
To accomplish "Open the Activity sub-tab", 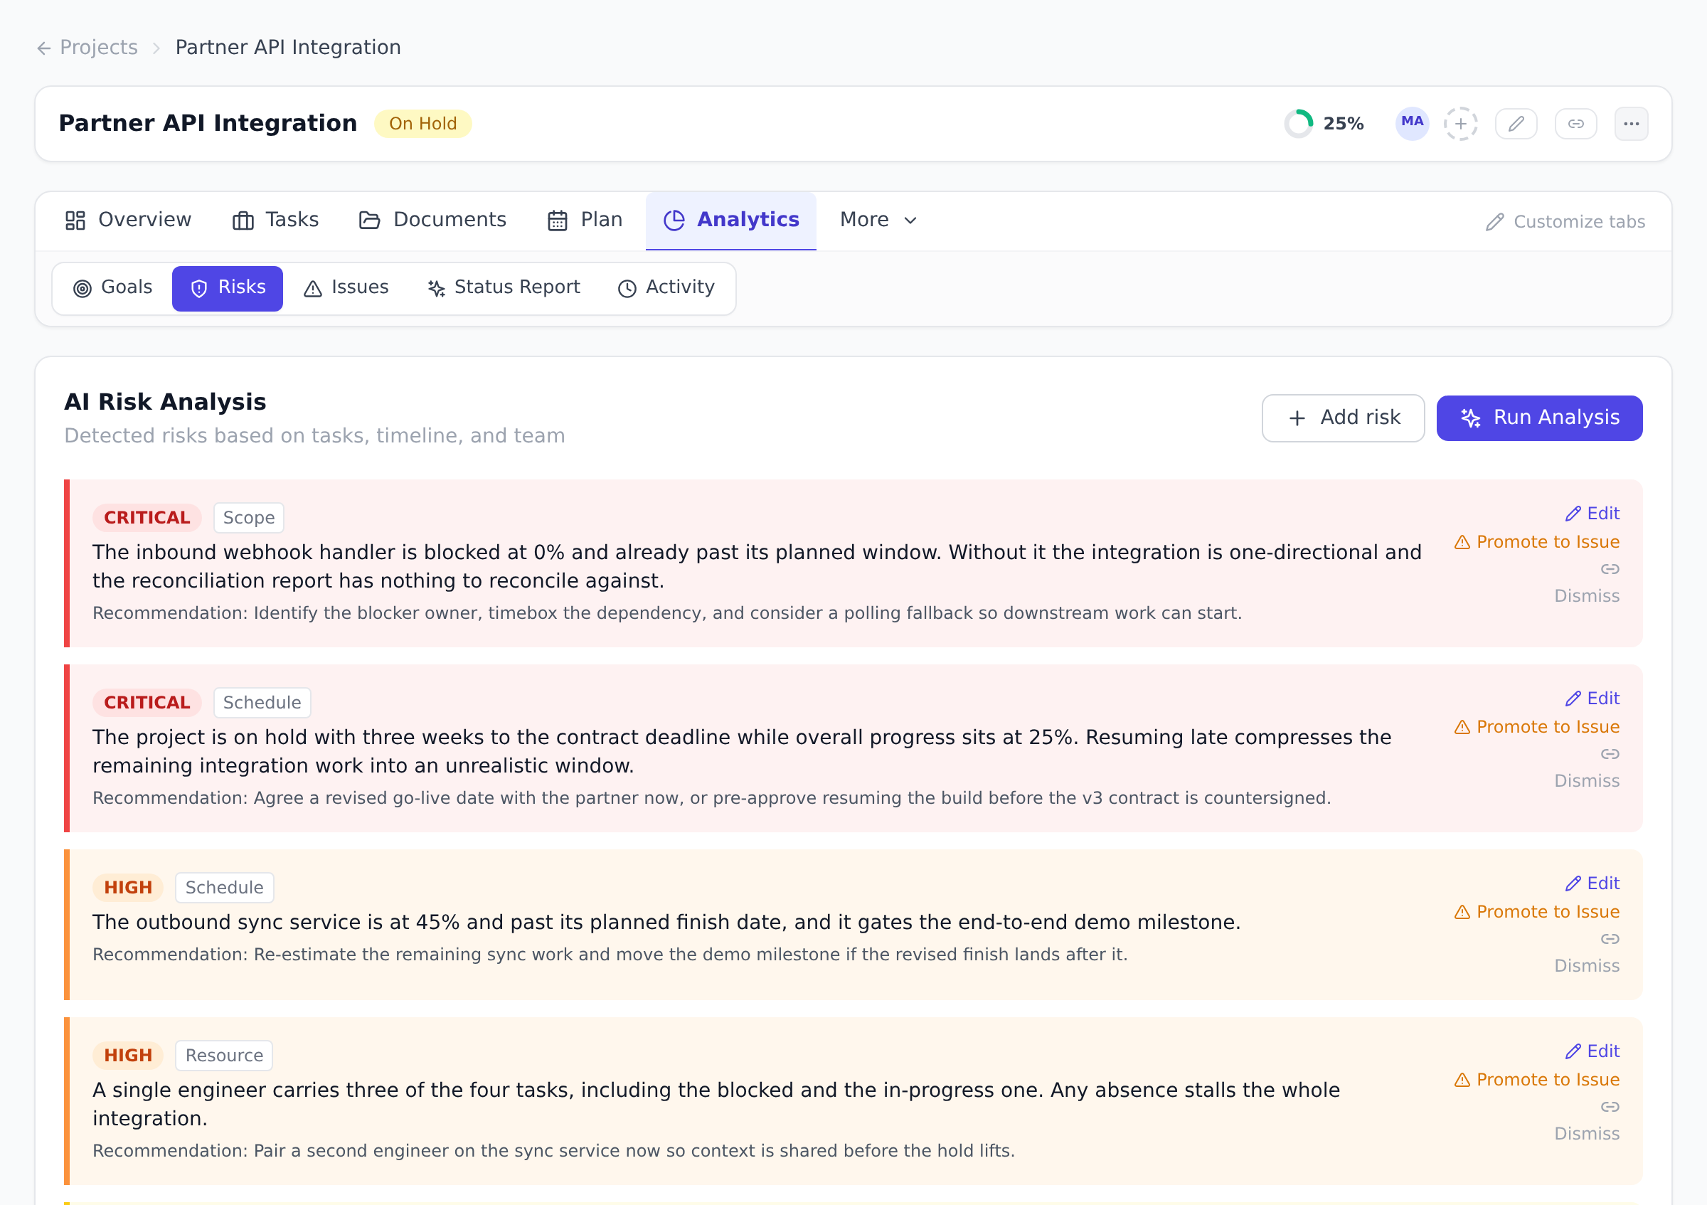I will [666, 287].
